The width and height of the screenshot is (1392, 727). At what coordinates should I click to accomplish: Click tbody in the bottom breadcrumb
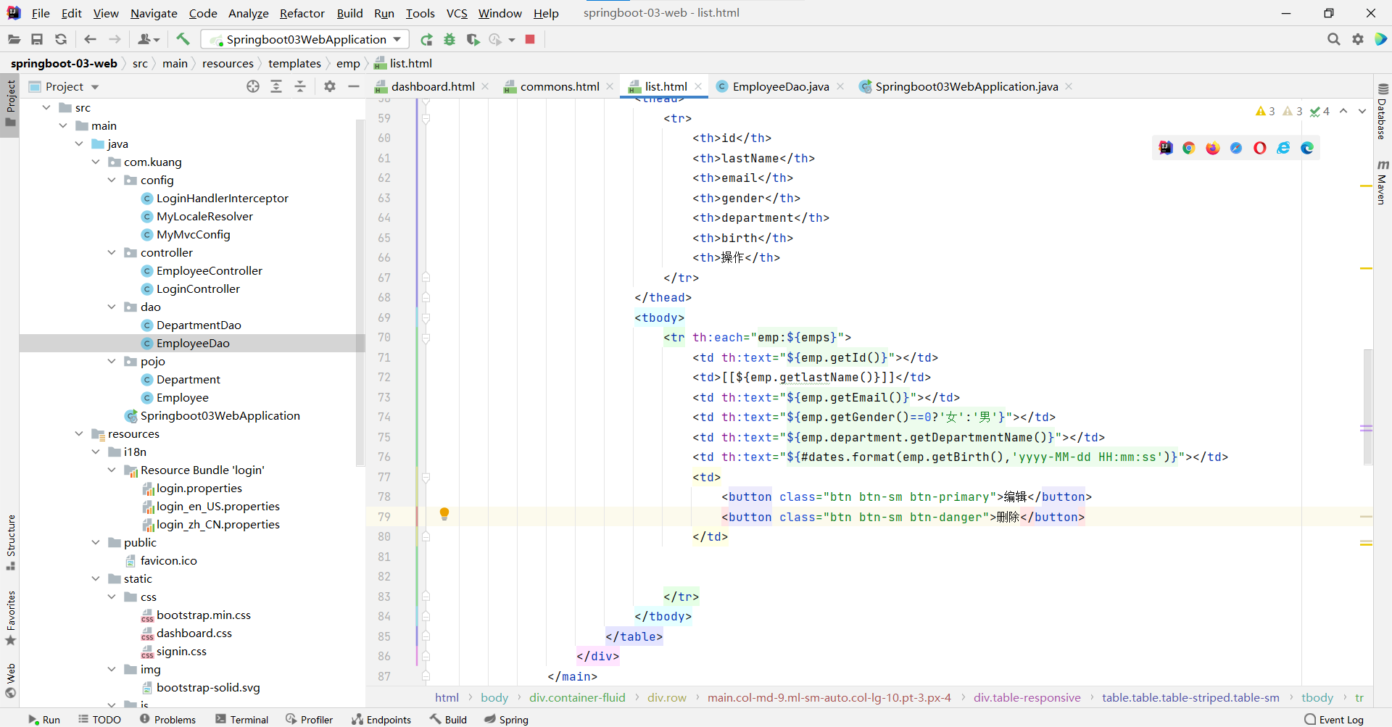(x=1317, y=697)
